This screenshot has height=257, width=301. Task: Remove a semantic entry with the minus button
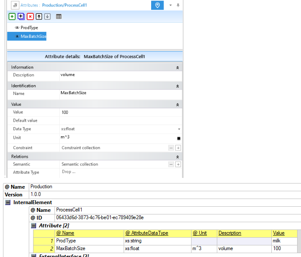tap(171, 164)
